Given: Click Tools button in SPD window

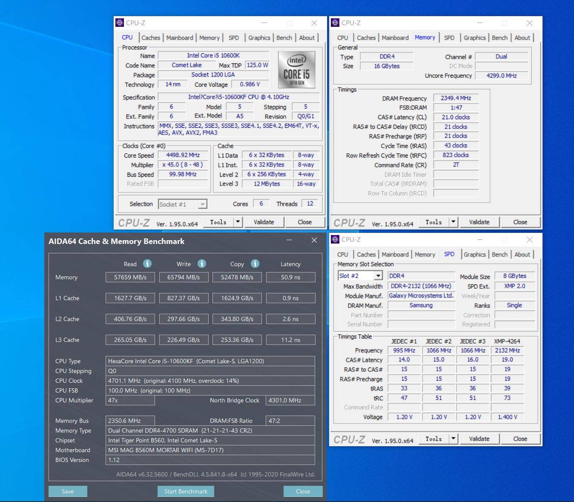Looking at the screenshot, I should (434, 439).
